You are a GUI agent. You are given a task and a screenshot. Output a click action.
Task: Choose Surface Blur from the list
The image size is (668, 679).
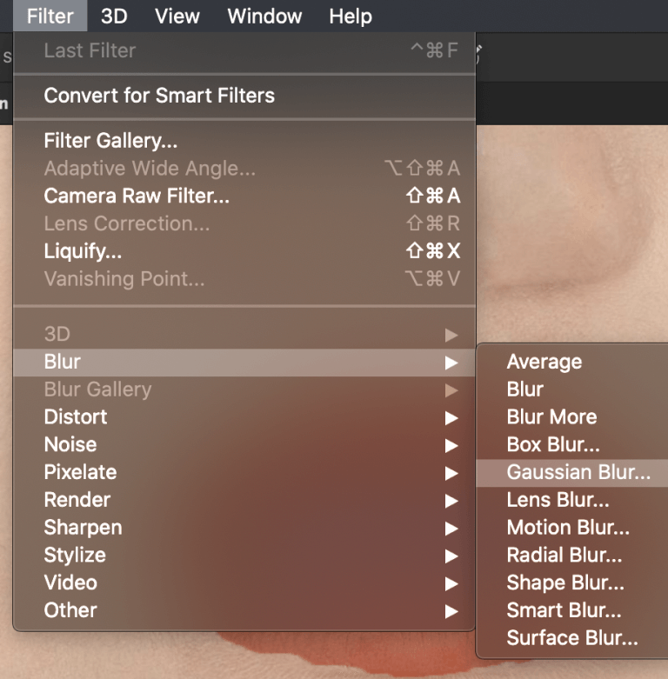pyautogui.click(x=571, y=639)
